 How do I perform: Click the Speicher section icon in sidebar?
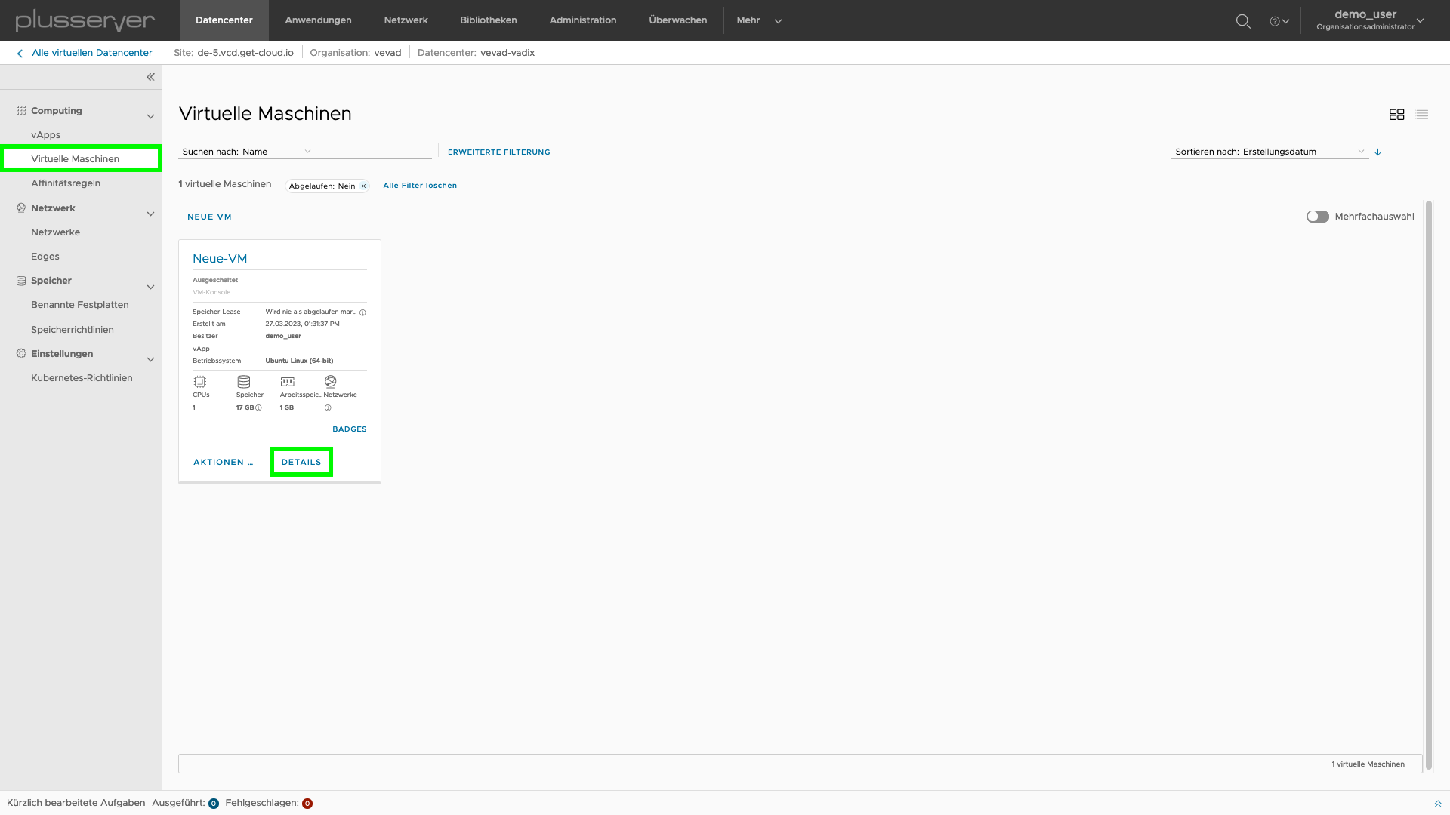click(x=21, y=281)
